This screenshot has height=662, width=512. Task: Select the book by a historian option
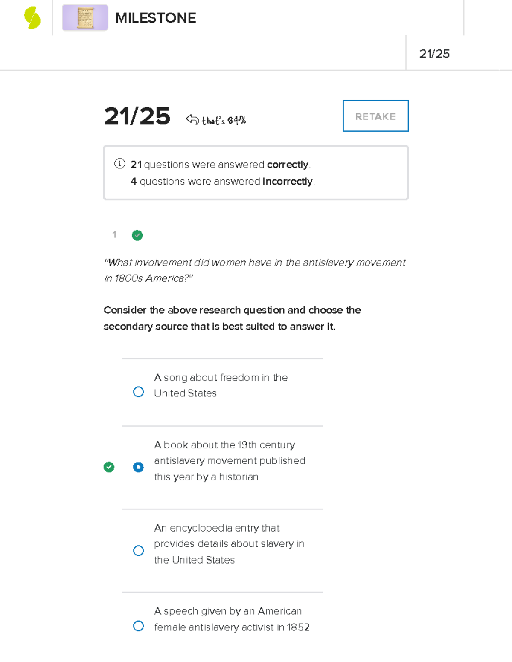138,467
